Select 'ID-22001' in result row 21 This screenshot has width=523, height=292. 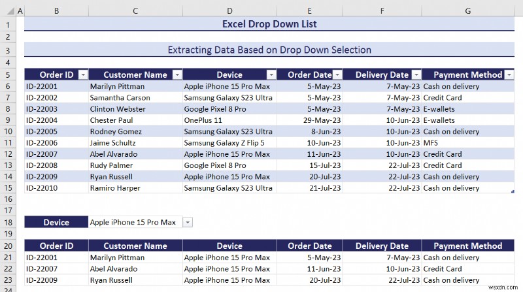[56, 257]
